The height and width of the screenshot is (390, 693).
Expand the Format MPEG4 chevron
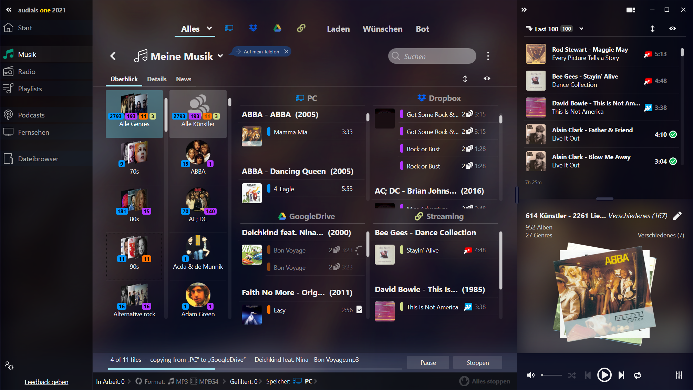(225, 381)
